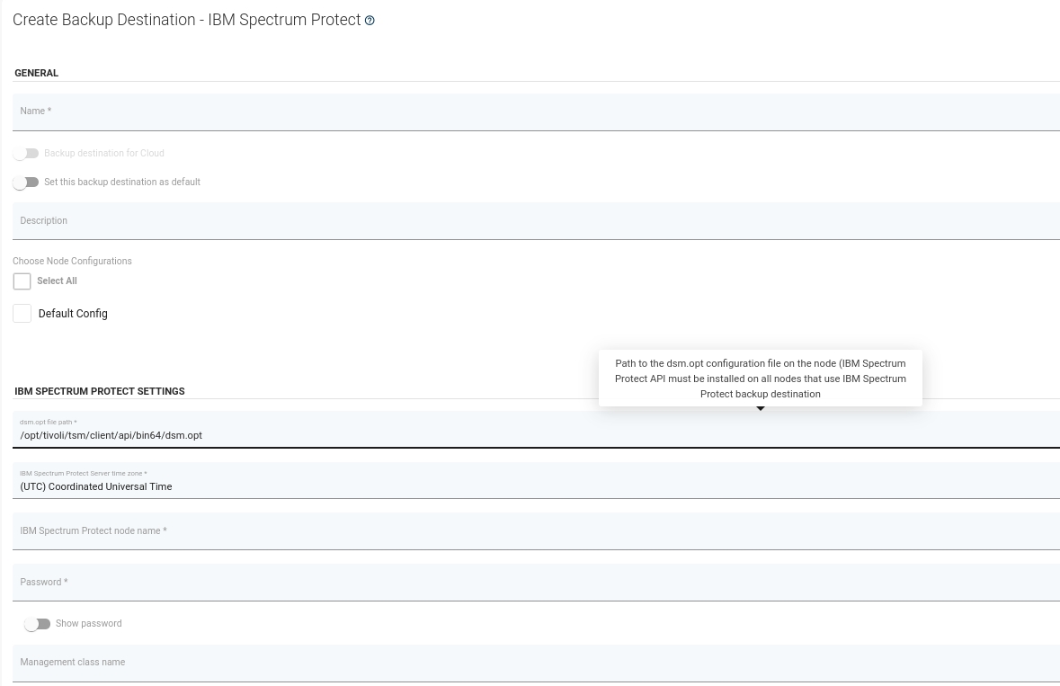
Task: Check the Select All checkbox
Action: [22, 281]
